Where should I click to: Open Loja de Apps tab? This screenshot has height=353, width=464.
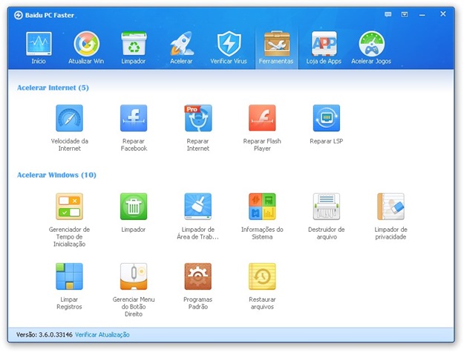click(x=324, y=48)
